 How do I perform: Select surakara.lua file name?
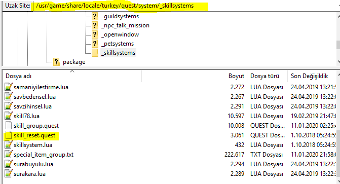click(x=29, y=174)
